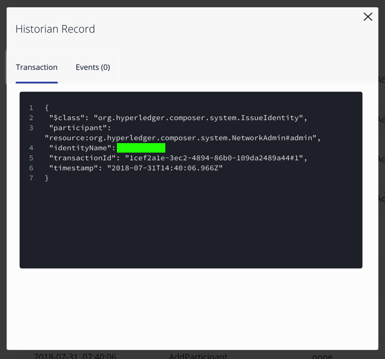Click the NetworkAdmin#admin resource value
This screenshot has height=359, width=385.
[182, 138]
